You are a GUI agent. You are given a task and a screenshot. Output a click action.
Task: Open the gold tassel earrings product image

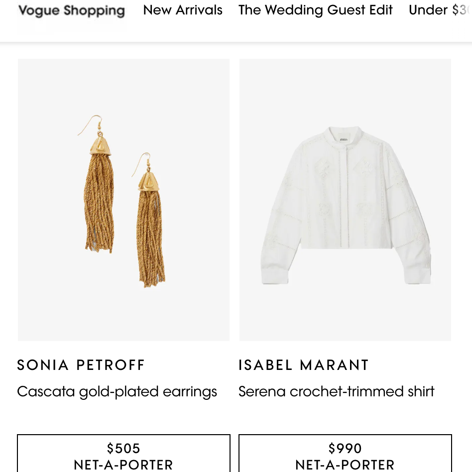point(123,200)
